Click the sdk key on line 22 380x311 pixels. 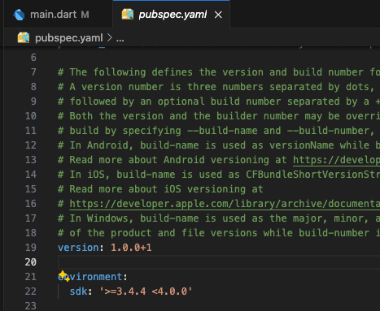click(79, 292)
